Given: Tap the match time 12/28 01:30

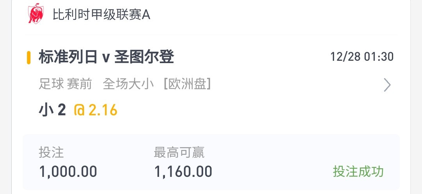Looking at the screenshot, I should [362, 57].
